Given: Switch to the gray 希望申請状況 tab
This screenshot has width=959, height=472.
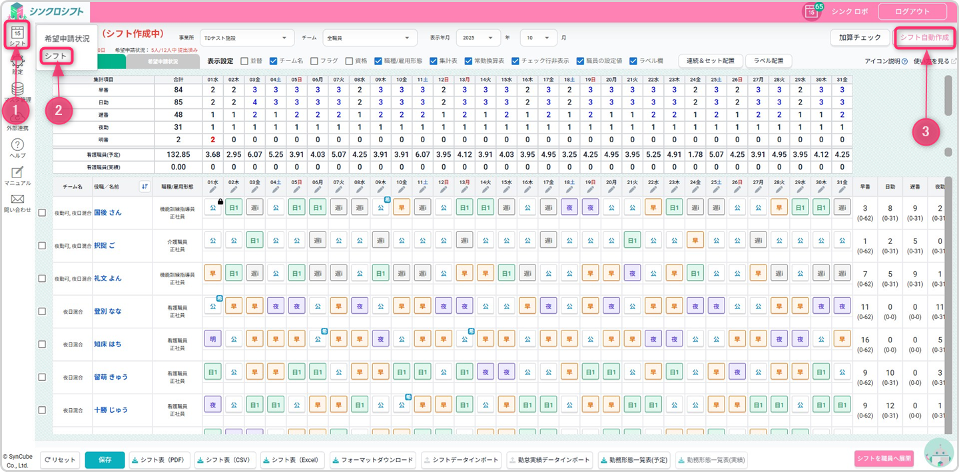Looking at the screenshot, I should pos(162,61).
